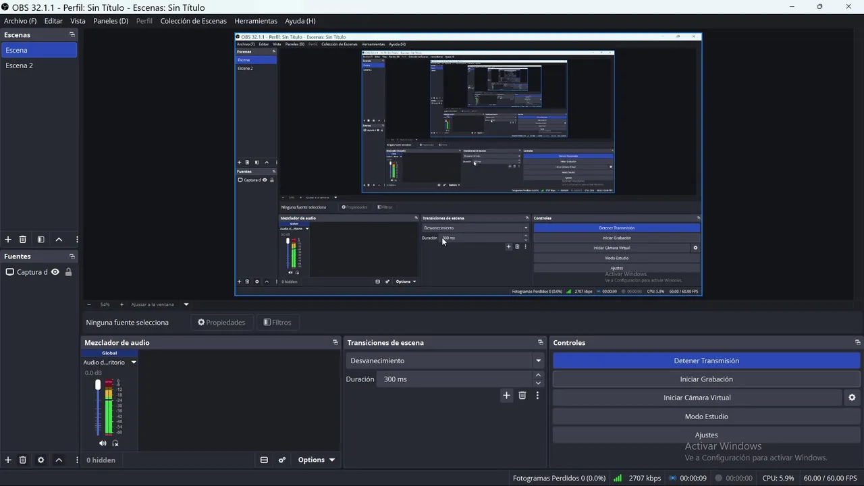Image resolution: width=864 pixels, height=486 pixels.
Task: Open the Vista menu
Action: (78, 21)
